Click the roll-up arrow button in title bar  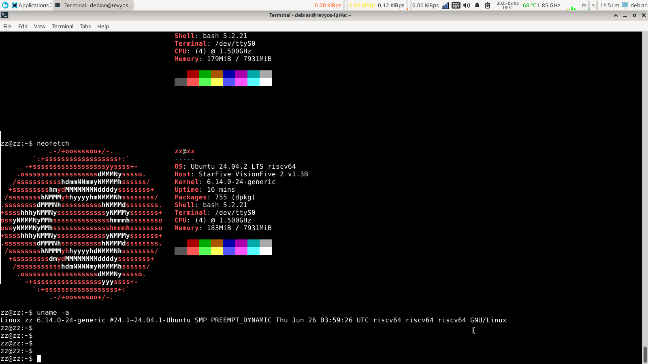click(616, 15)
